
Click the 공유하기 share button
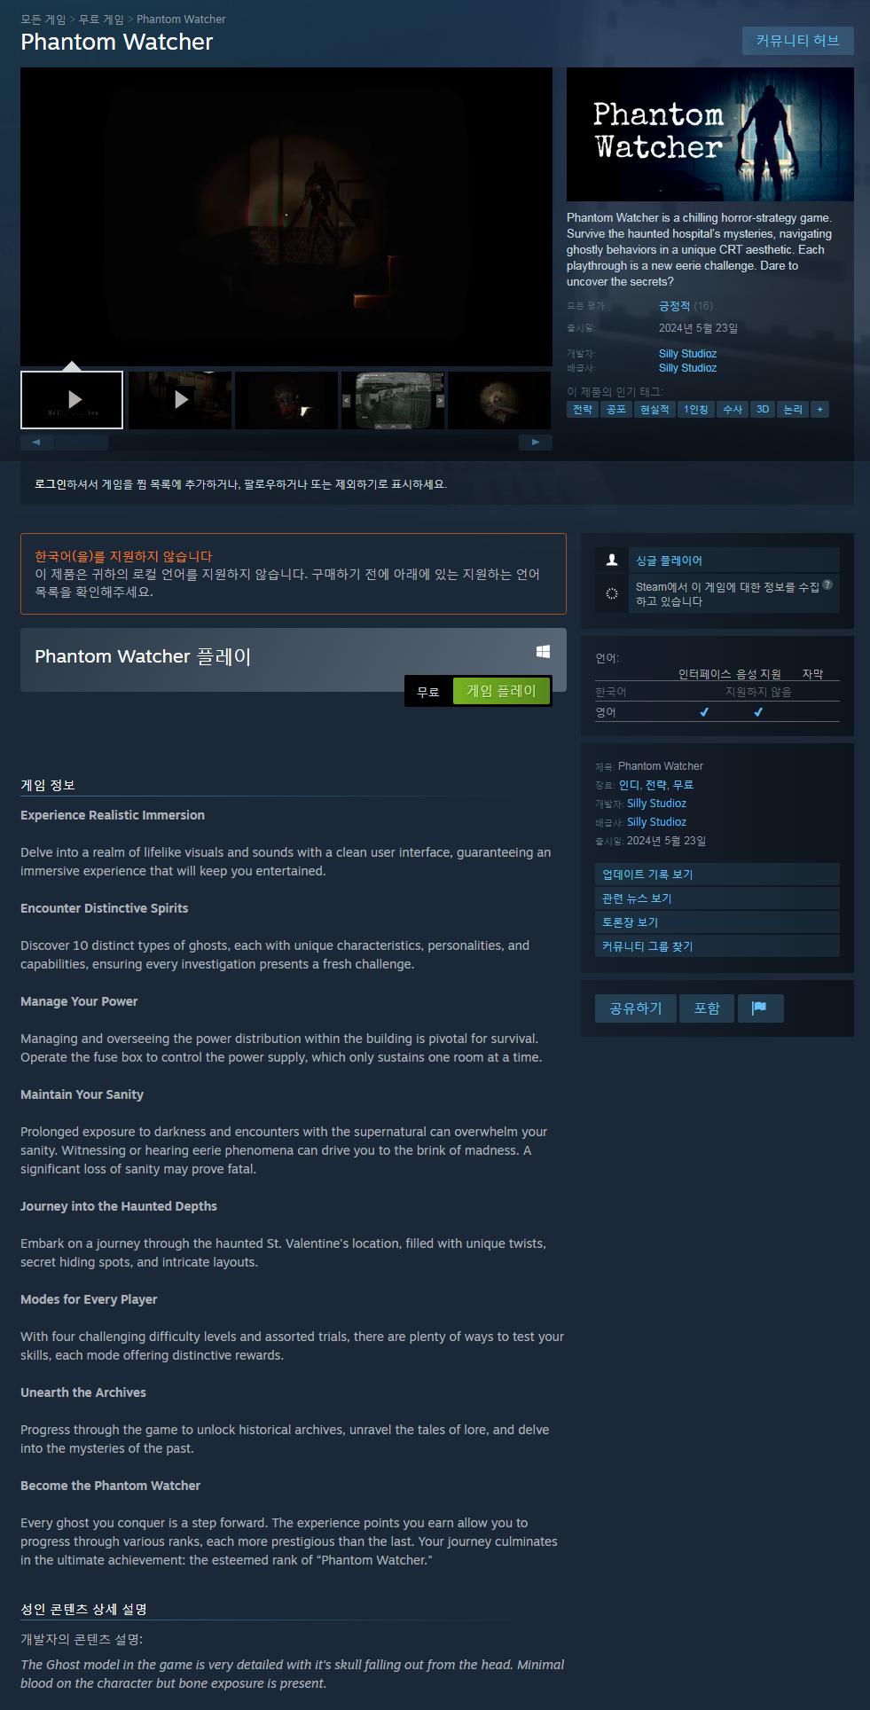click(635, 1008)
